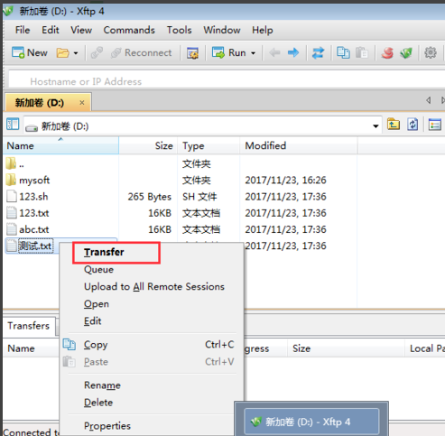Open the Tools menu
The height and width of the screenshot is (436, 445).
(x=180, y=30)
